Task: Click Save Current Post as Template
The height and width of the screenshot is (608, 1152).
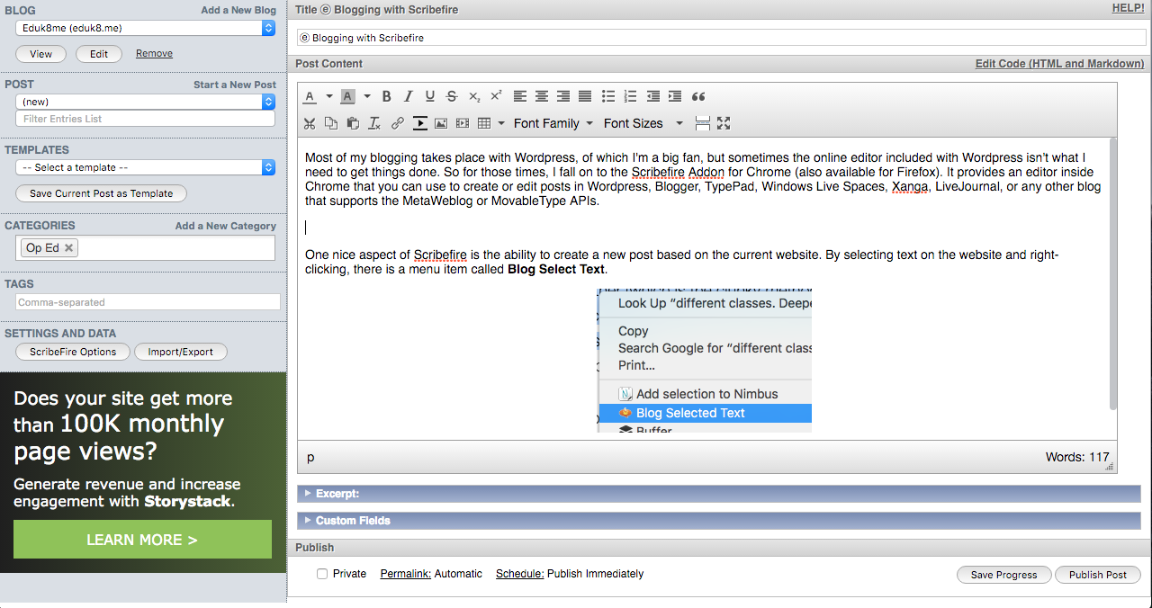Action: click(101, 193)
